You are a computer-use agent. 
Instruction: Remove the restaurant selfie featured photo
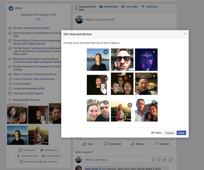pos(154,76)
